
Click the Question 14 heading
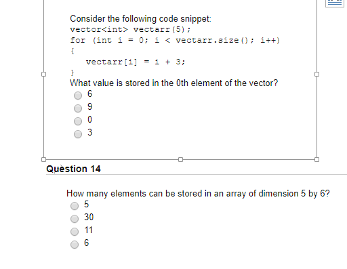pos(73,169)
